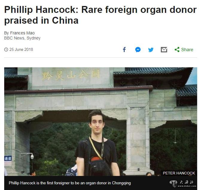Click the PETER HANCOCK photo credit label
This screenshot has width=199, height=190.
(x=179, y=173)
